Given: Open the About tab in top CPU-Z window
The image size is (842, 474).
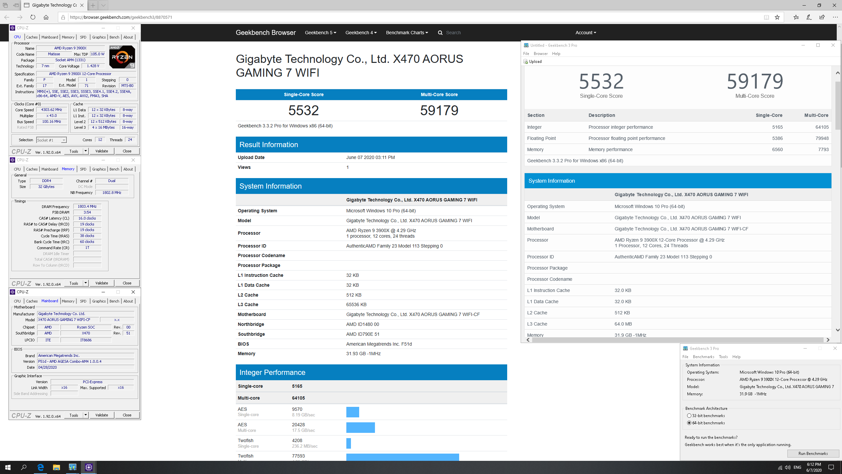Looking at the screenshot, I should pyautogui.click(x=128, y=37).
